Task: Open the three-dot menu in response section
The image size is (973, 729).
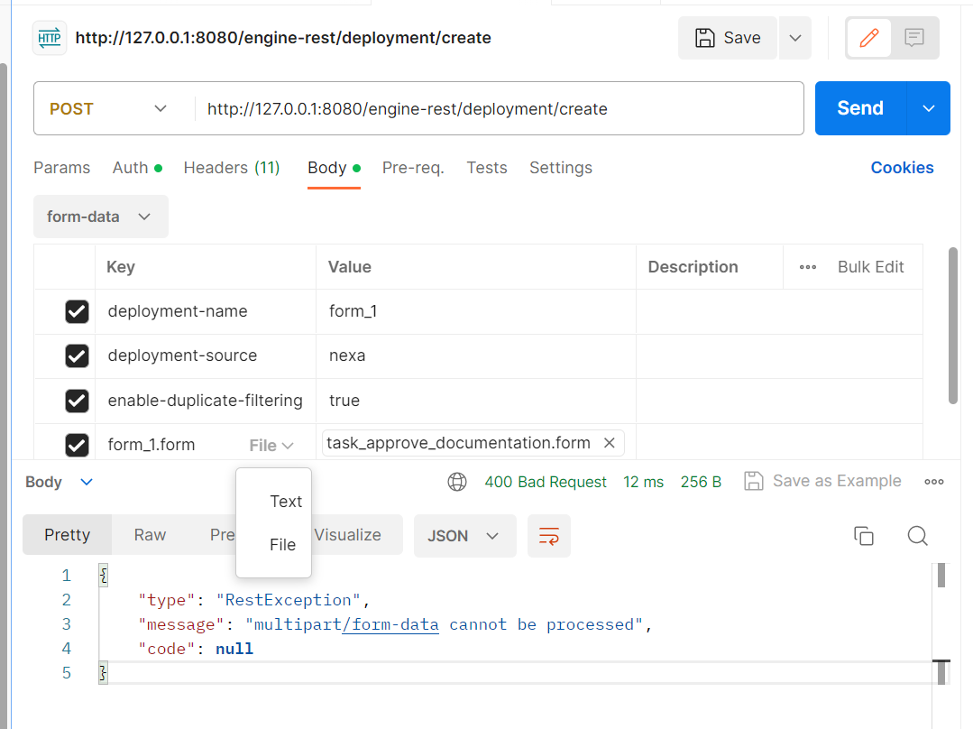Action: click(934, 481)
